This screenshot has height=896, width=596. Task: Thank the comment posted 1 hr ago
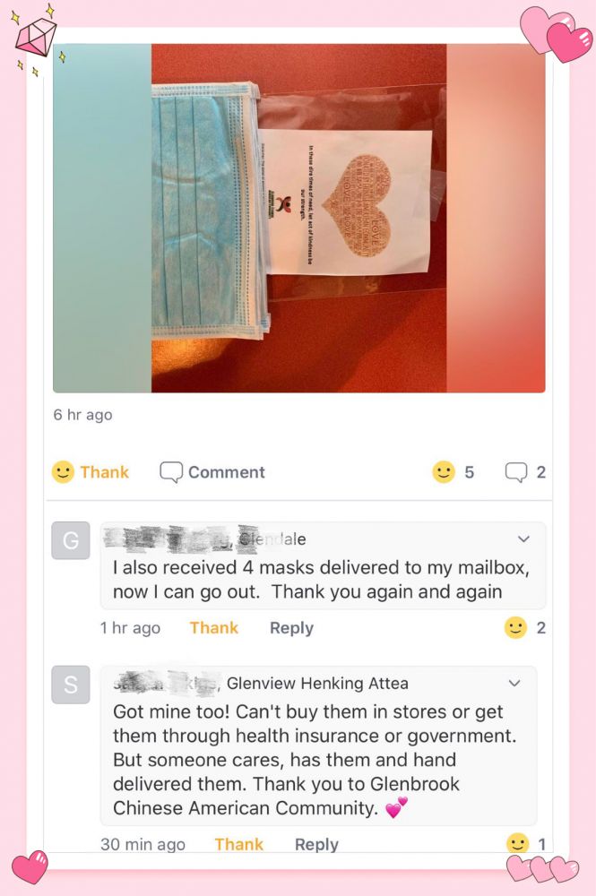[214, 628]
